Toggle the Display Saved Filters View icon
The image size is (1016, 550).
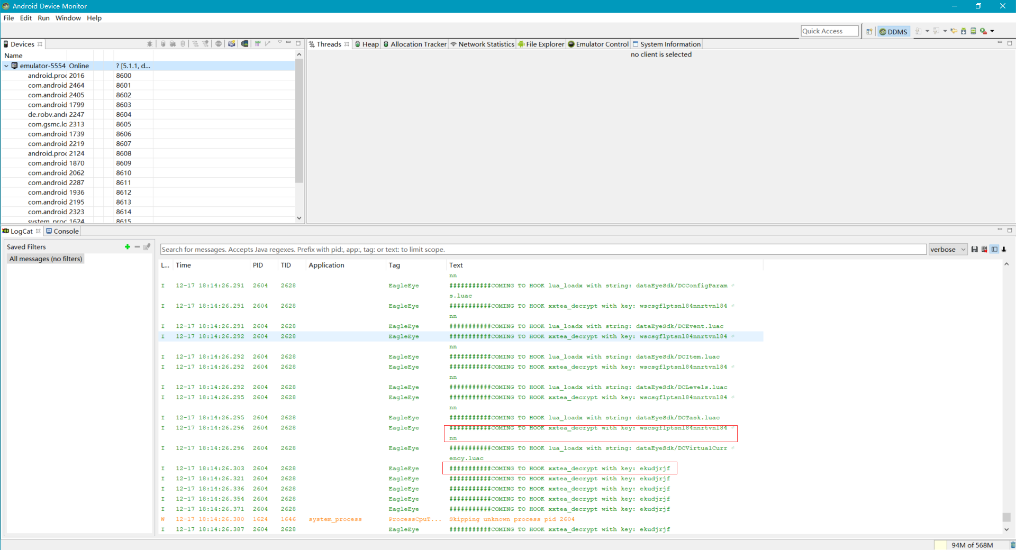coord(995,249)
